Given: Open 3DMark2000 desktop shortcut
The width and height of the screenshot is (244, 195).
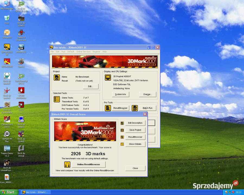Looking at the screenshot, I should click(7, 62).
